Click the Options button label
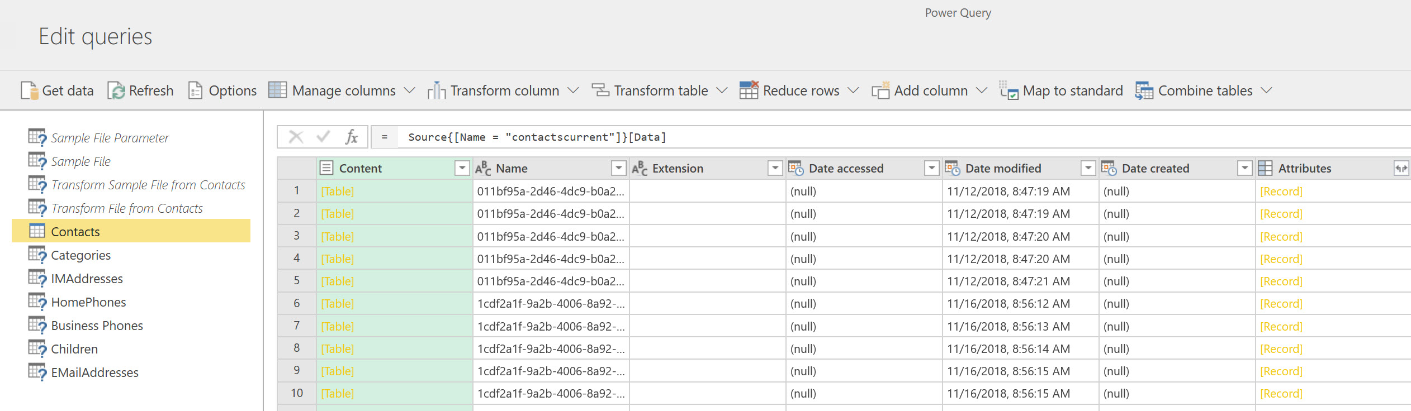The height and width of the screenshot is (411, 1411). pos(233,90)
